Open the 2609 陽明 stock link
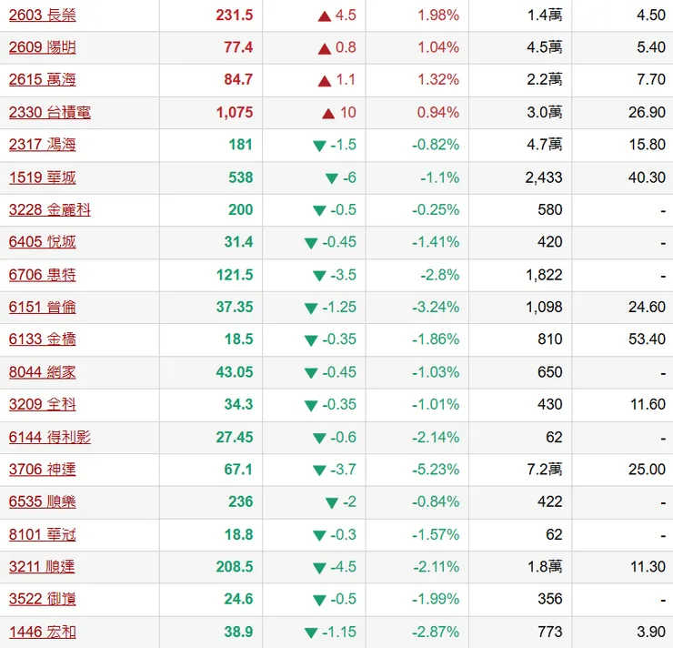 tap(42, 47)
